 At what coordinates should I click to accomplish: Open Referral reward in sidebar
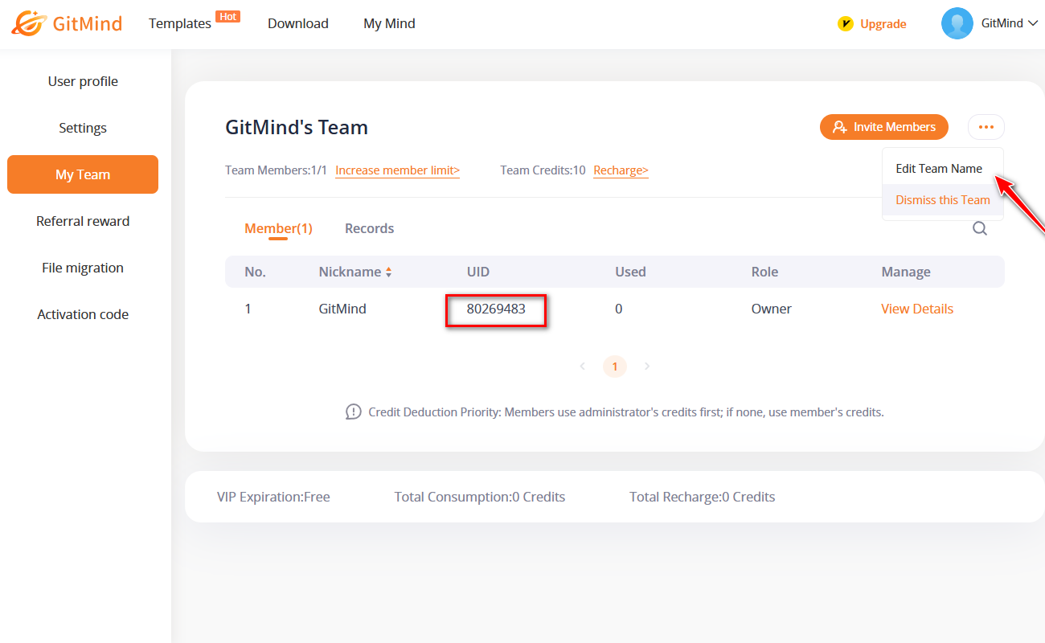pos(83,221)
